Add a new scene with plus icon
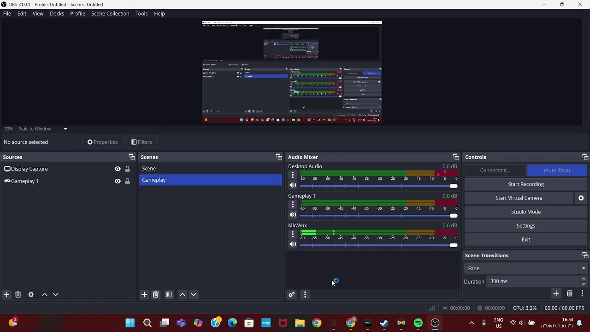 (x=144, y=294)
